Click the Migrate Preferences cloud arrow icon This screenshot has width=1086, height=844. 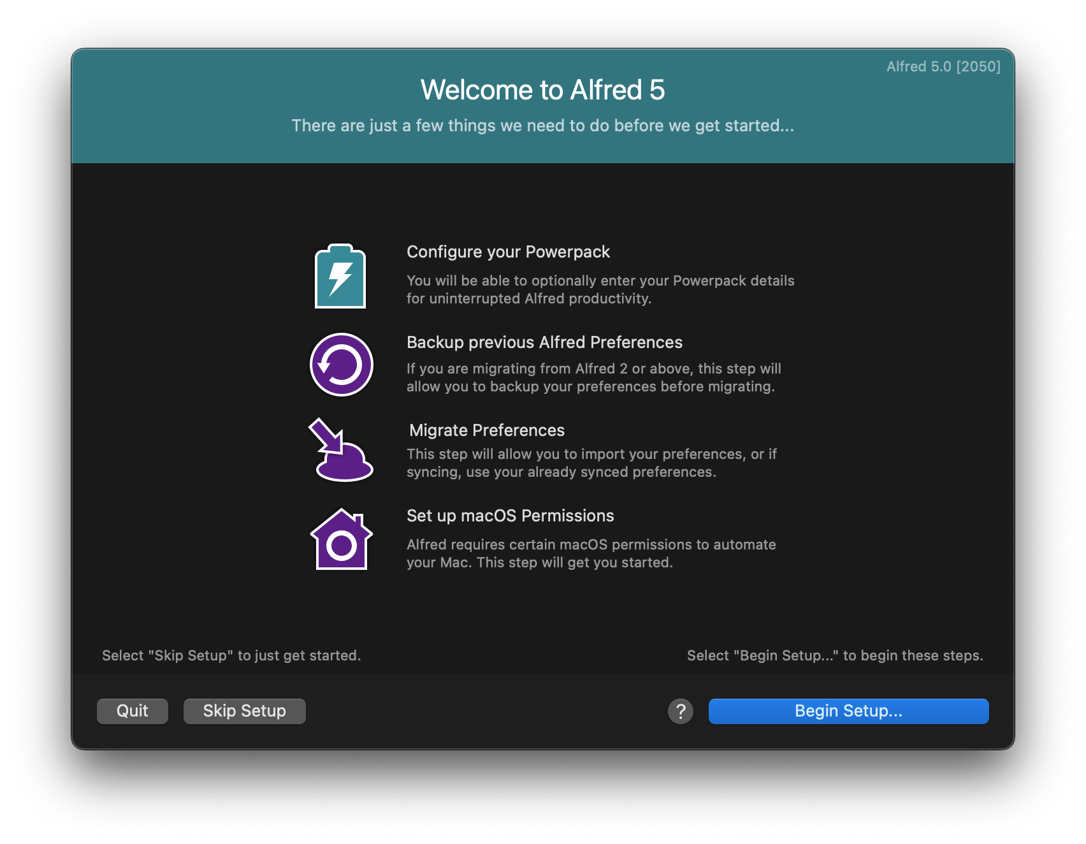(341, 450)
